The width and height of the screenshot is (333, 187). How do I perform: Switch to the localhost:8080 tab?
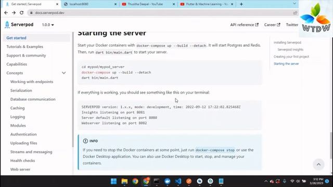90,4
